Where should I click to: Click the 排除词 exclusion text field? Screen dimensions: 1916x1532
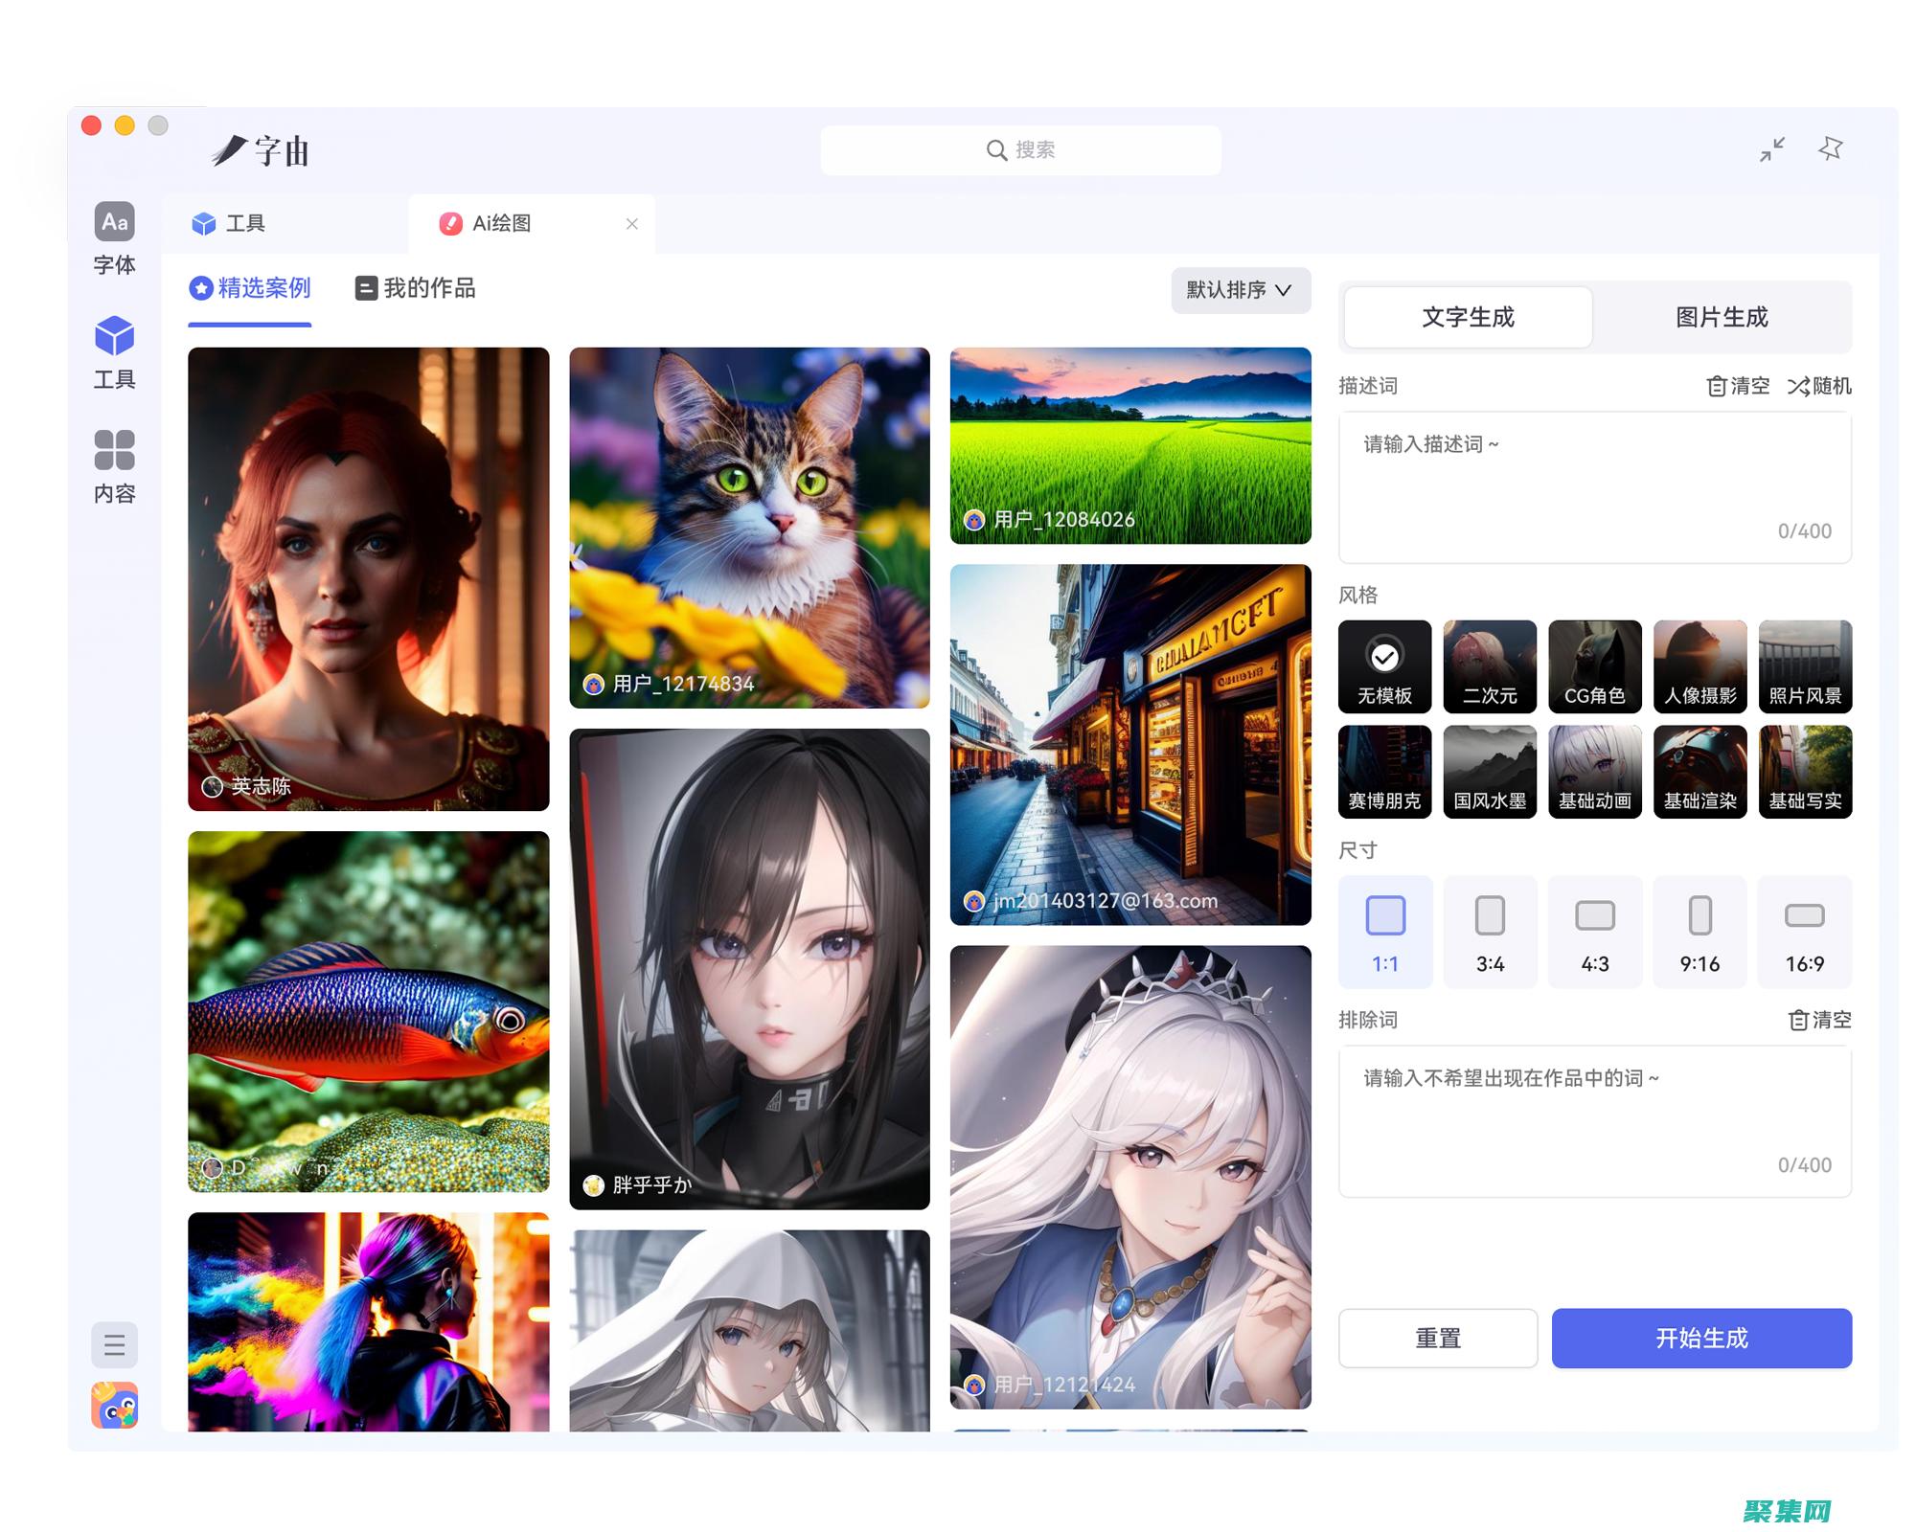pyautogui.click(x=1594, y=1120)
